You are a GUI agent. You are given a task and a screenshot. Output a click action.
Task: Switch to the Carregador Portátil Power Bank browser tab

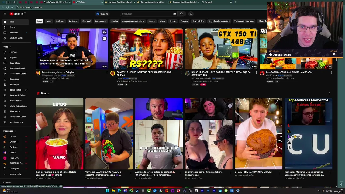120,2
